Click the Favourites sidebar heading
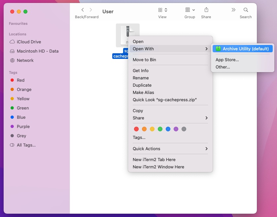 point(18,23)
